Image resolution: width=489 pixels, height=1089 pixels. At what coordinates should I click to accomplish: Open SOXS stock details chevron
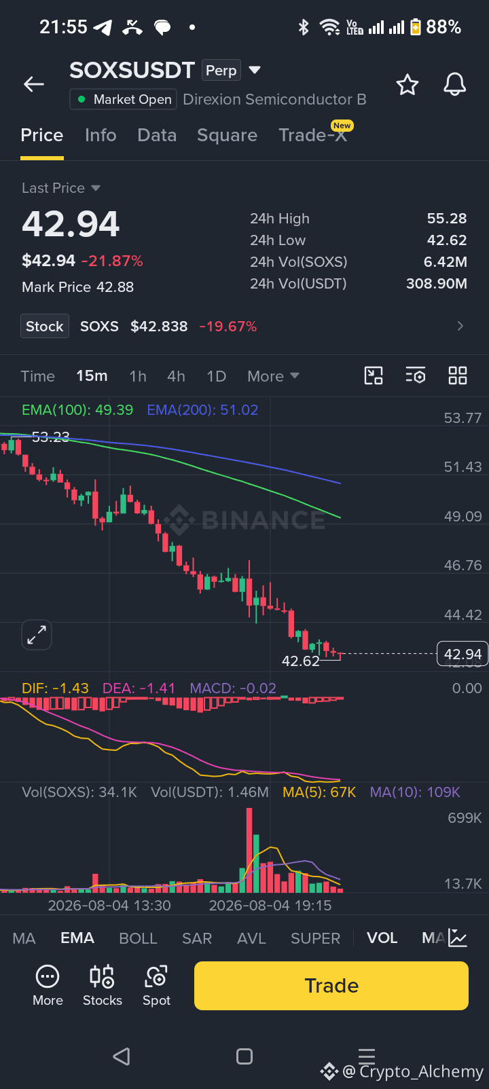pos(460,327)
